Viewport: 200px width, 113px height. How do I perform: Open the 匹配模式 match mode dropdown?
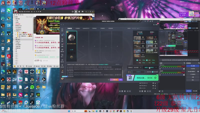[x=135, y=67]
